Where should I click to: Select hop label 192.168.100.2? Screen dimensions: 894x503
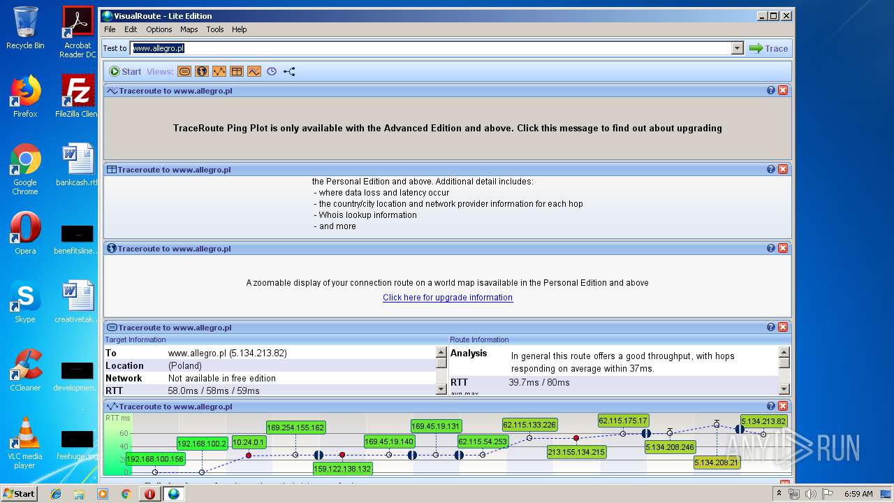(202, 444)
